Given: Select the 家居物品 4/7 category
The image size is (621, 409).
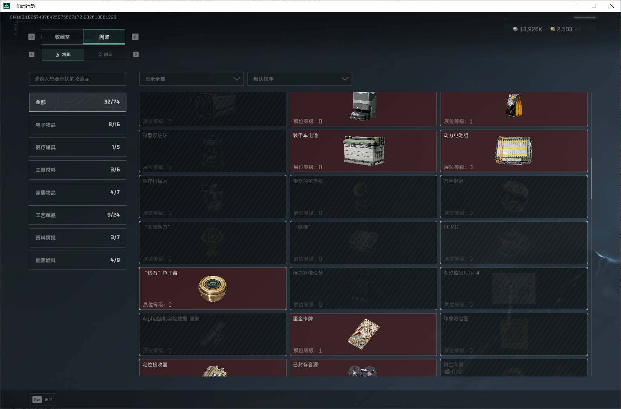Looking at the screenshot, I should [78, 192].
